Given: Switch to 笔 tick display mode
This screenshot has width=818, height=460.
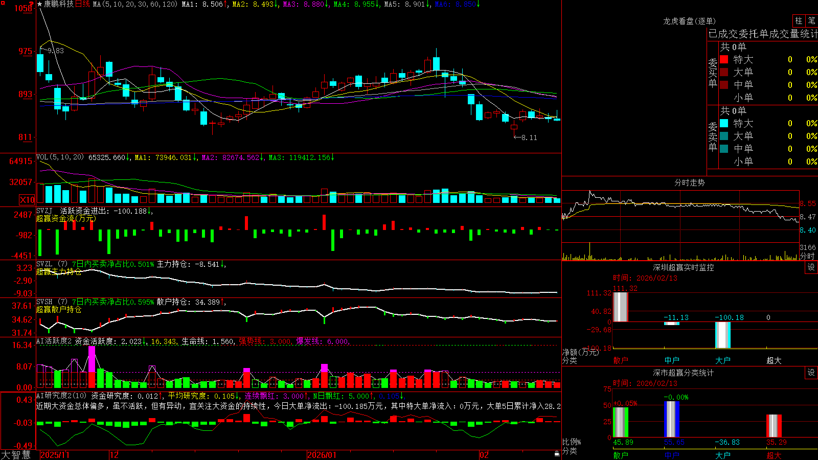Looking at the screenshot, I should pos(811,20).
